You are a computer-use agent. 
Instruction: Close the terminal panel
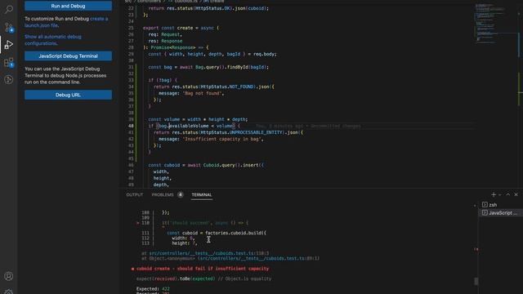point(516,194)
